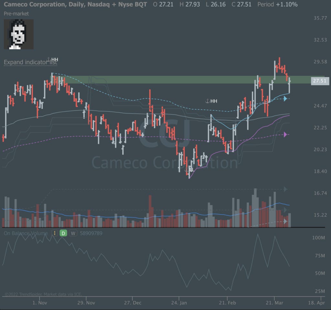Image resolution: width=331 pixels, height=310 pixels.
Task: Click the anchor icon beside the LL label
Action: pyautogui.click(x=187, y=170)
